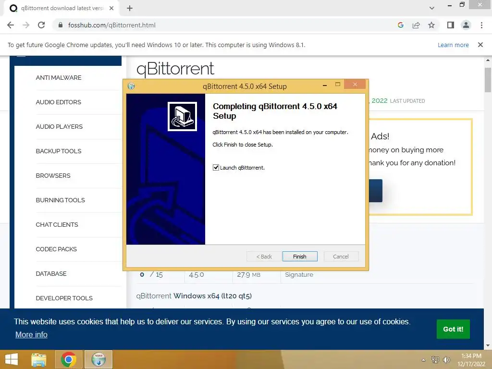Open a new Chrome tab

[x=130, y=8]
